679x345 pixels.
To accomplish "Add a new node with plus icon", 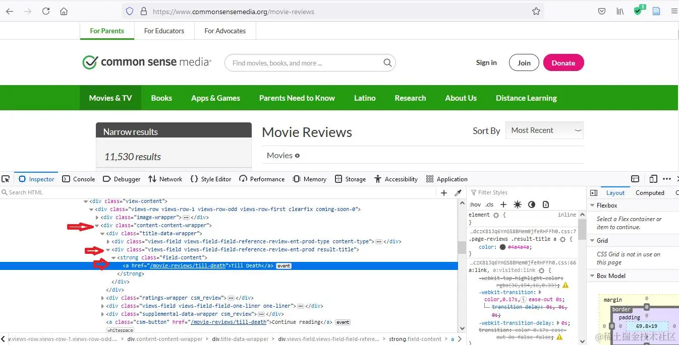I will pos(444,192).
